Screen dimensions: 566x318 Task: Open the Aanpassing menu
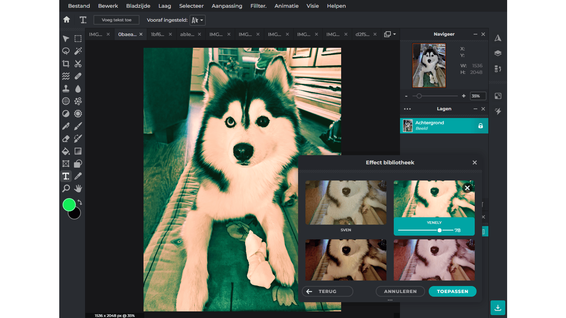(227, 6)
